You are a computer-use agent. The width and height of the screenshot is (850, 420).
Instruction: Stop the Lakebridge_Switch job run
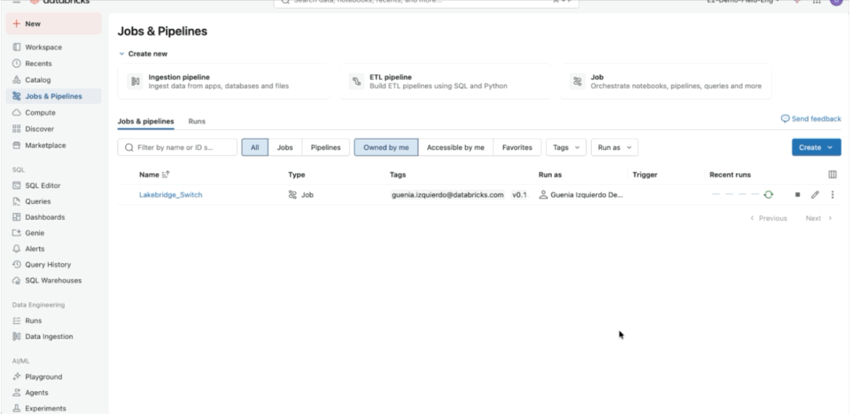[797, 194]
